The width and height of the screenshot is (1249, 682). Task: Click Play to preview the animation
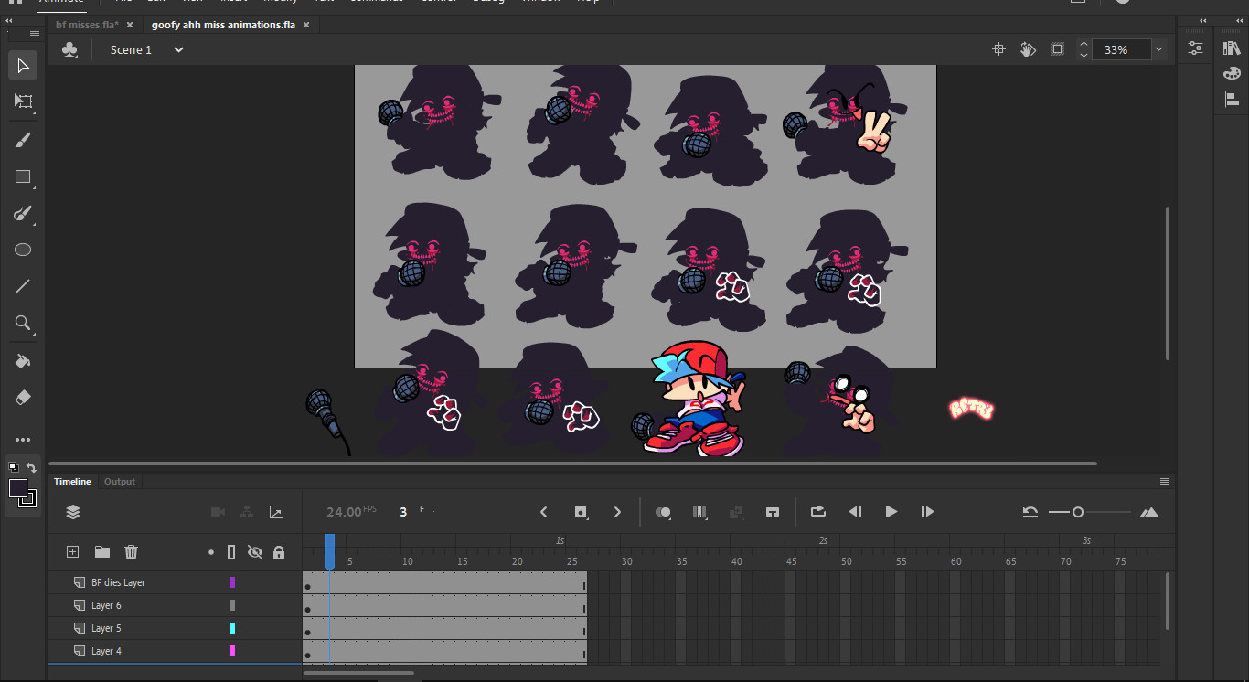[891, 511]
